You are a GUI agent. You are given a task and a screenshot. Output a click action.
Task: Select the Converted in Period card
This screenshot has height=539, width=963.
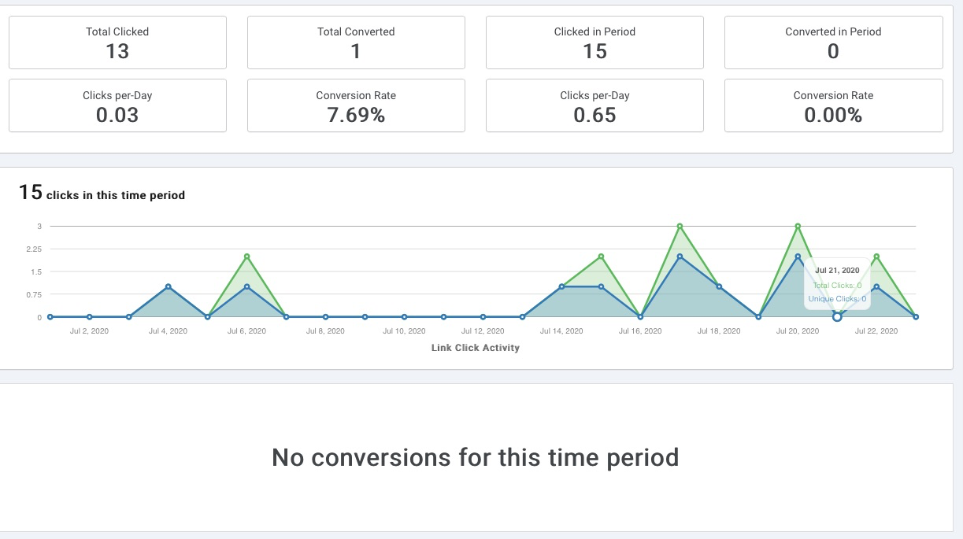tap(833, 42)
